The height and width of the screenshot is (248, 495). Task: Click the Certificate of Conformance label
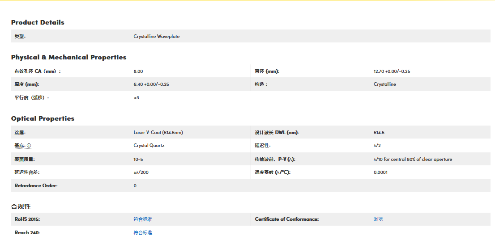[x=286, y=219]
